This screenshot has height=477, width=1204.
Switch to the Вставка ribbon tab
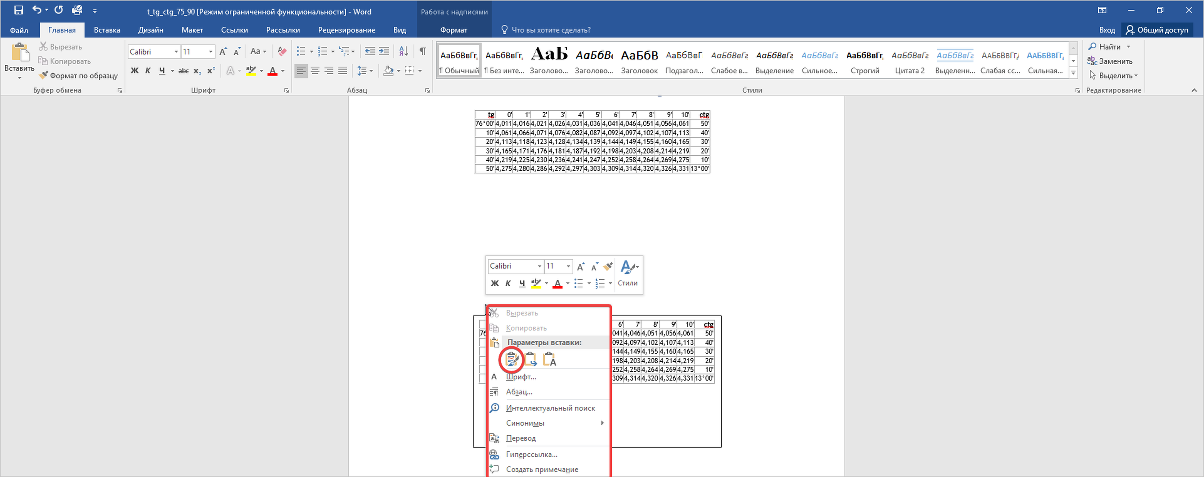click(x=106, y=30)
